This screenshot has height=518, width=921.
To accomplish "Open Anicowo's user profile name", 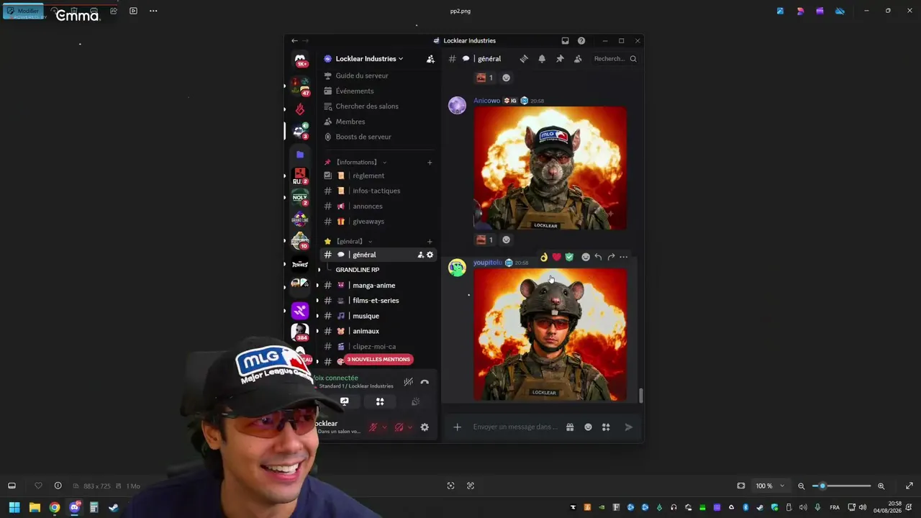I will click(486, 101).
